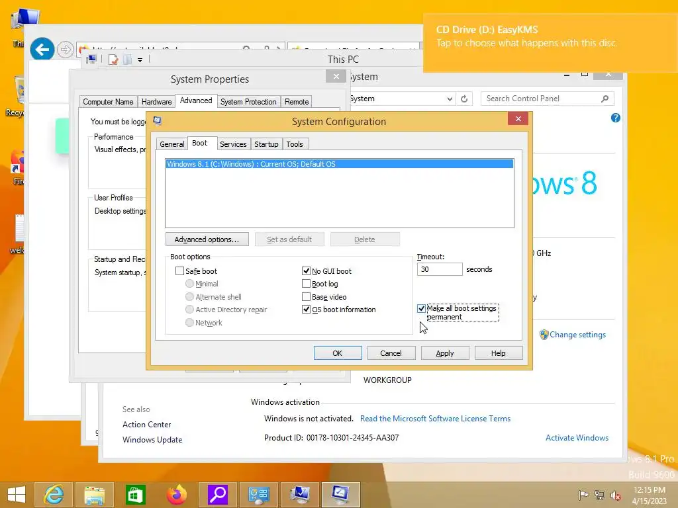Click the blue back arrow in browser
678x508 pixels.
[x=42, y=50]
